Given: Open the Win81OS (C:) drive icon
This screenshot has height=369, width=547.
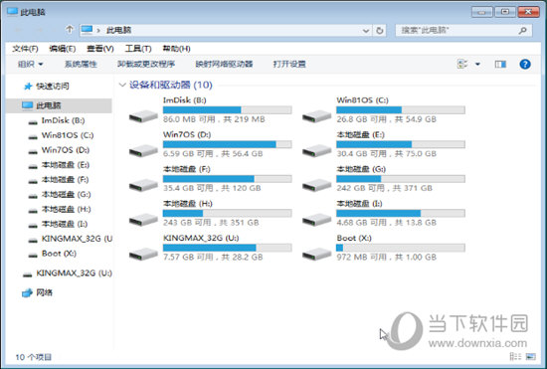Looking at the screenshot, I should pos(316,116).
